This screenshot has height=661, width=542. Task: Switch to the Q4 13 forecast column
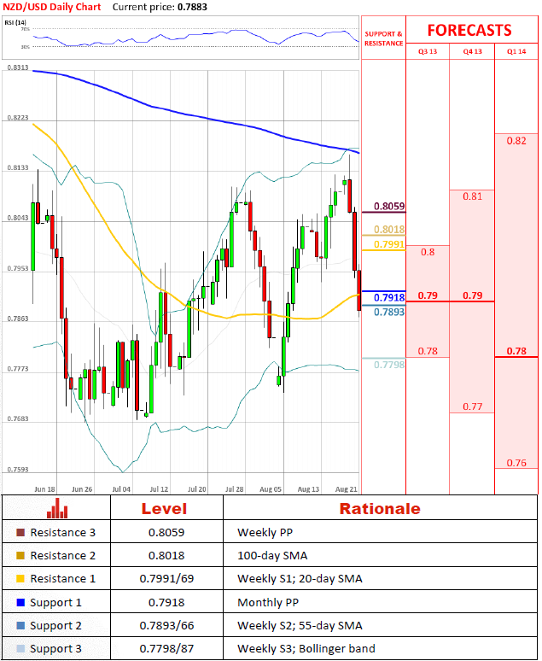point(472,52)
